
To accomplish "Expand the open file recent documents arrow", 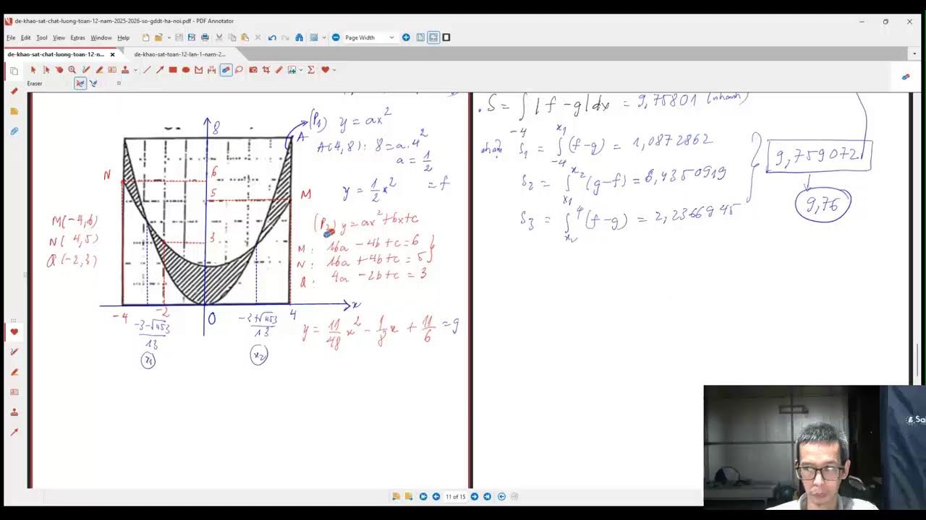I will pos(169,38).
